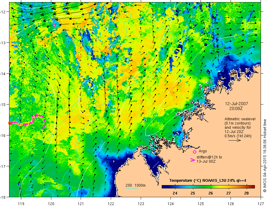Image resolution: width=267 pixels, height=206 pixels.
Task: Click the 'drifters@12h to' legend text
Action: coord(209,157)
